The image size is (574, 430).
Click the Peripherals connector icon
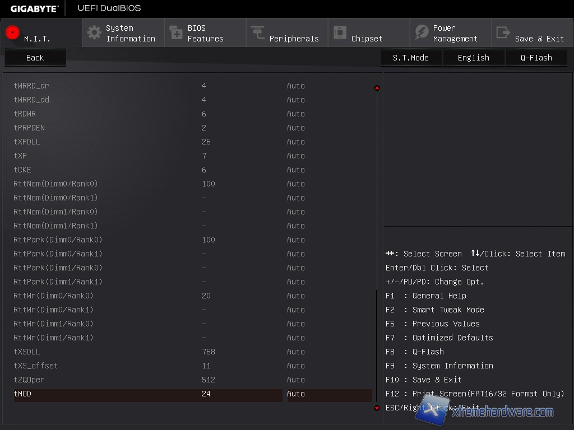pos(258,32)
